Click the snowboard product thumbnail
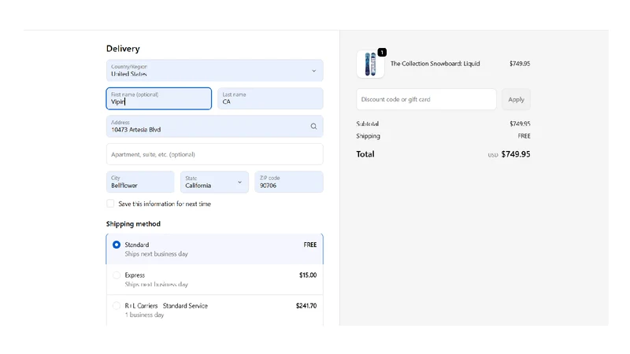Screen dimensions: 630x354 (370, 64)
